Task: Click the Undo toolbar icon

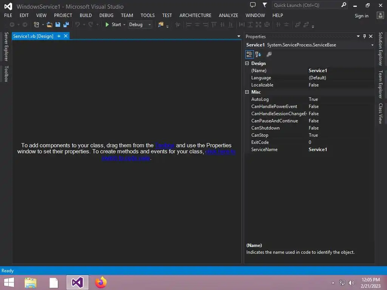Action: (x=77, y=25)
